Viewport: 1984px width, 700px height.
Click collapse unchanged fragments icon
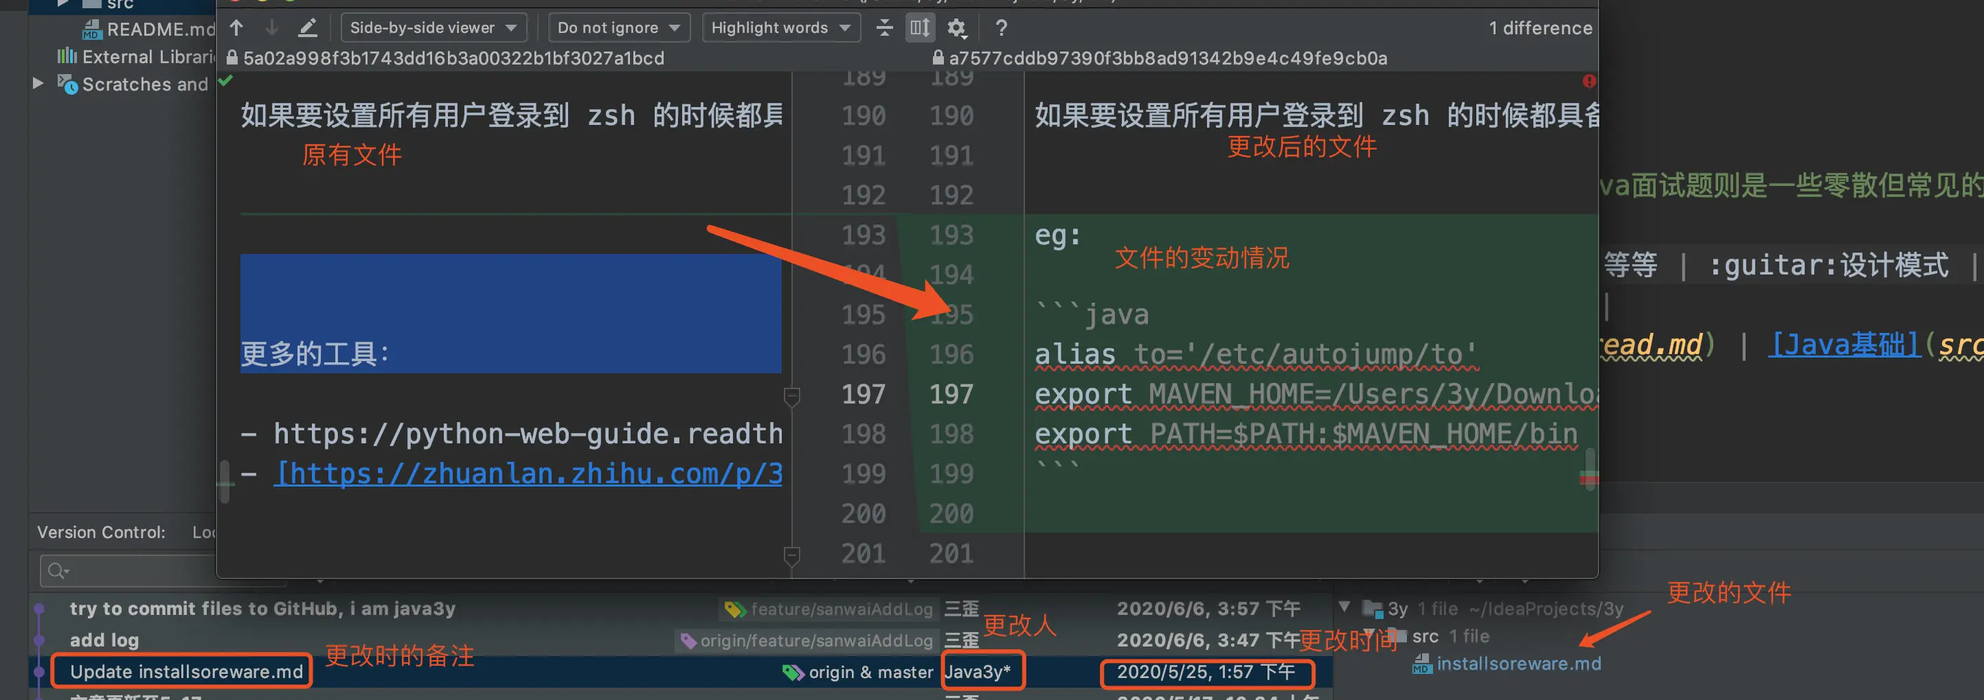coord(884,27)
